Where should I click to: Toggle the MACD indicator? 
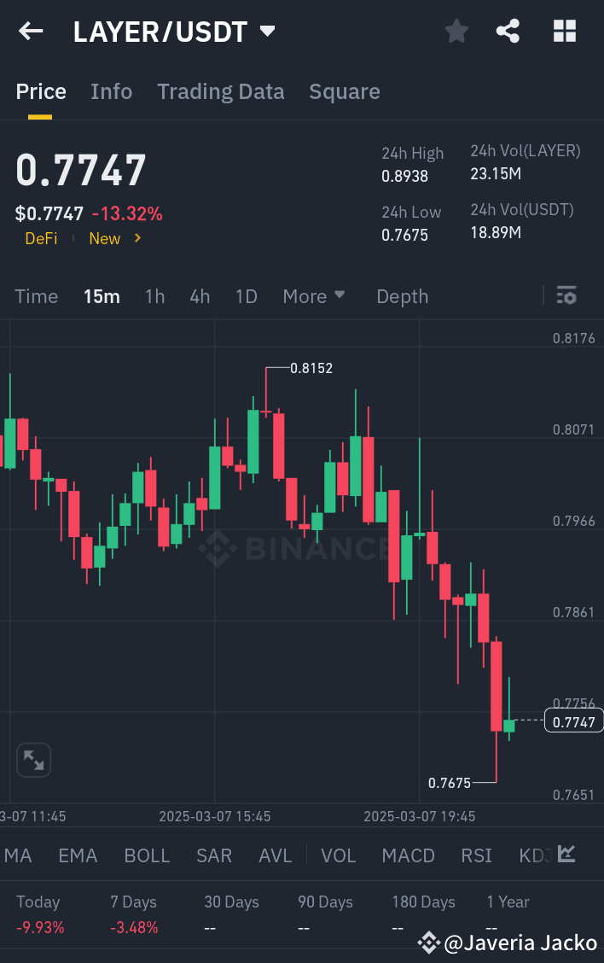pos(409,855)
